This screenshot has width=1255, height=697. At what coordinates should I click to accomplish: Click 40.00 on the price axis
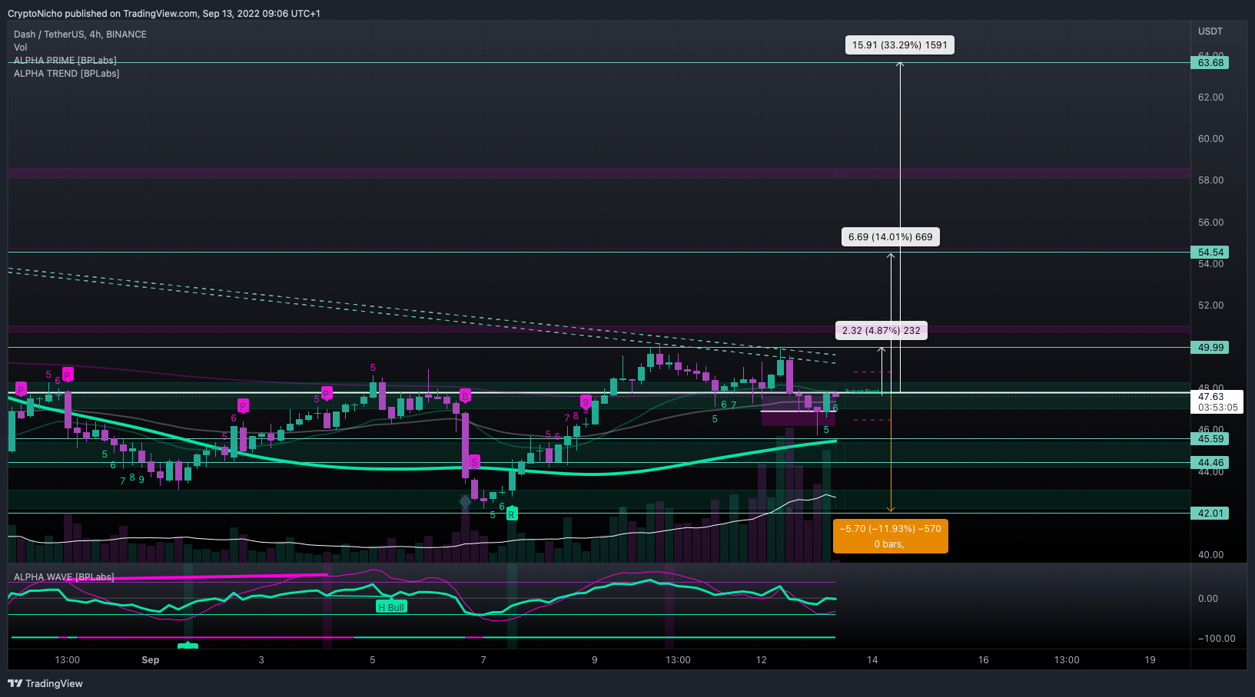pyautogui.click(x=1210, y=555)
